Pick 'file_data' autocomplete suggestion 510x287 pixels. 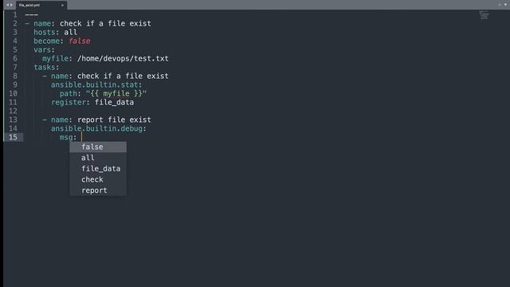coord(98,168)
